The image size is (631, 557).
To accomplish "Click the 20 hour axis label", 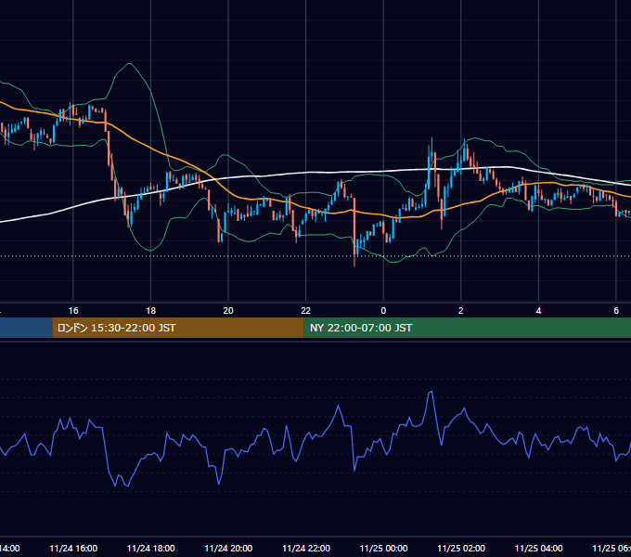I will [x=228, y=311].
